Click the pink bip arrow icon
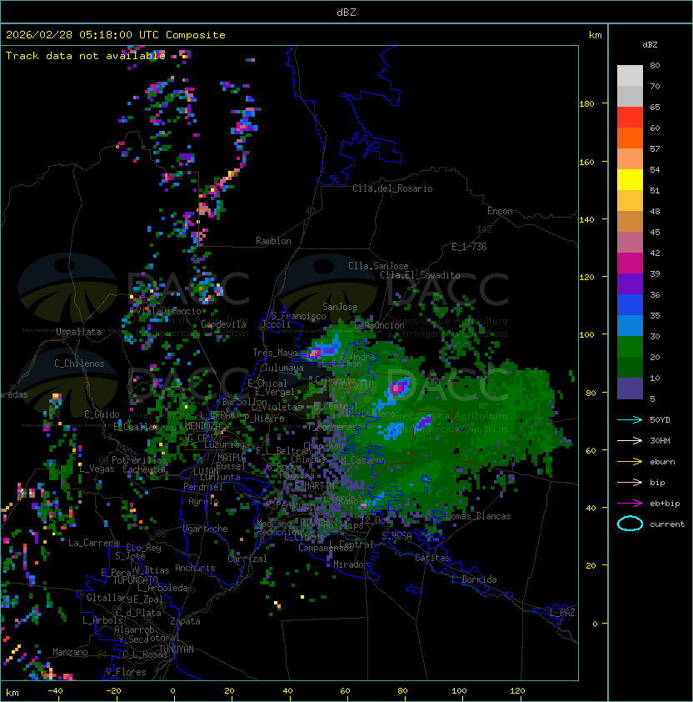The image size is (693, 702). [x=630, y=482]
